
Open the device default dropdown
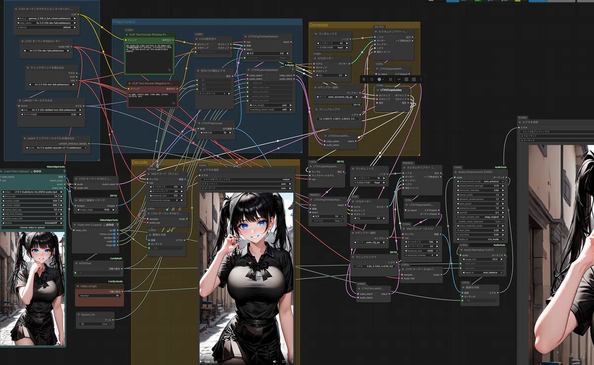[x=47, y=27]
